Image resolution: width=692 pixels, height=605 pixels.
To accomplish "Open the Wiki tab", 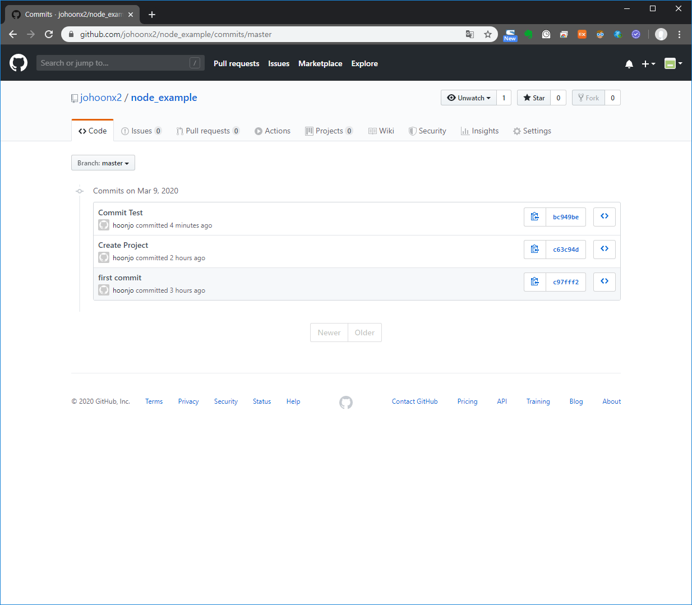I will tap(381, 131).
